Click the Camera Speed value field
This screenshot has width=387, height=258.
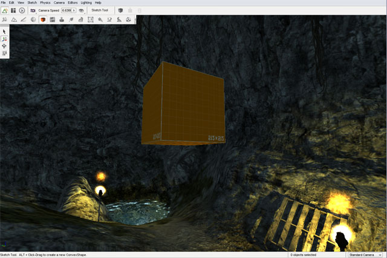click(66, 11)
